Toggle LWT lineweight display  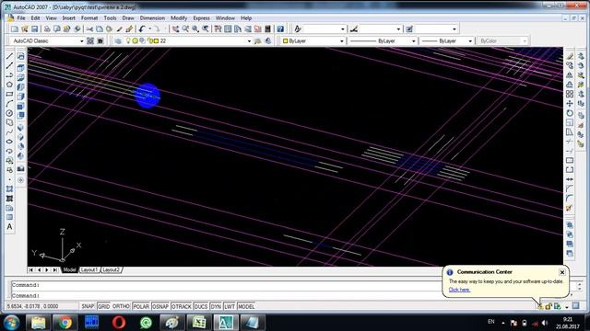pyautogui.click(x=230, y=306)
